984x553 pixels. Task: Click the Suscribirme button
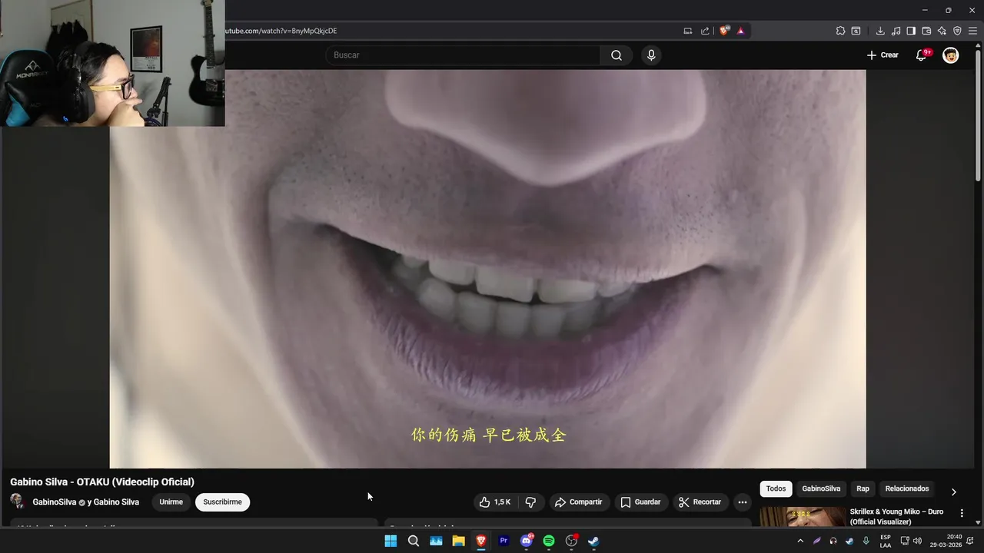click(x=222, y=502)
